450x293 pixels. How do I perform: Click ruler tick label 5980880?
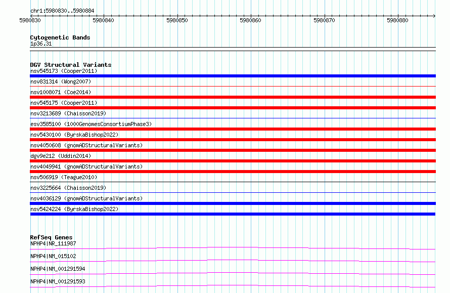point(397,20)
